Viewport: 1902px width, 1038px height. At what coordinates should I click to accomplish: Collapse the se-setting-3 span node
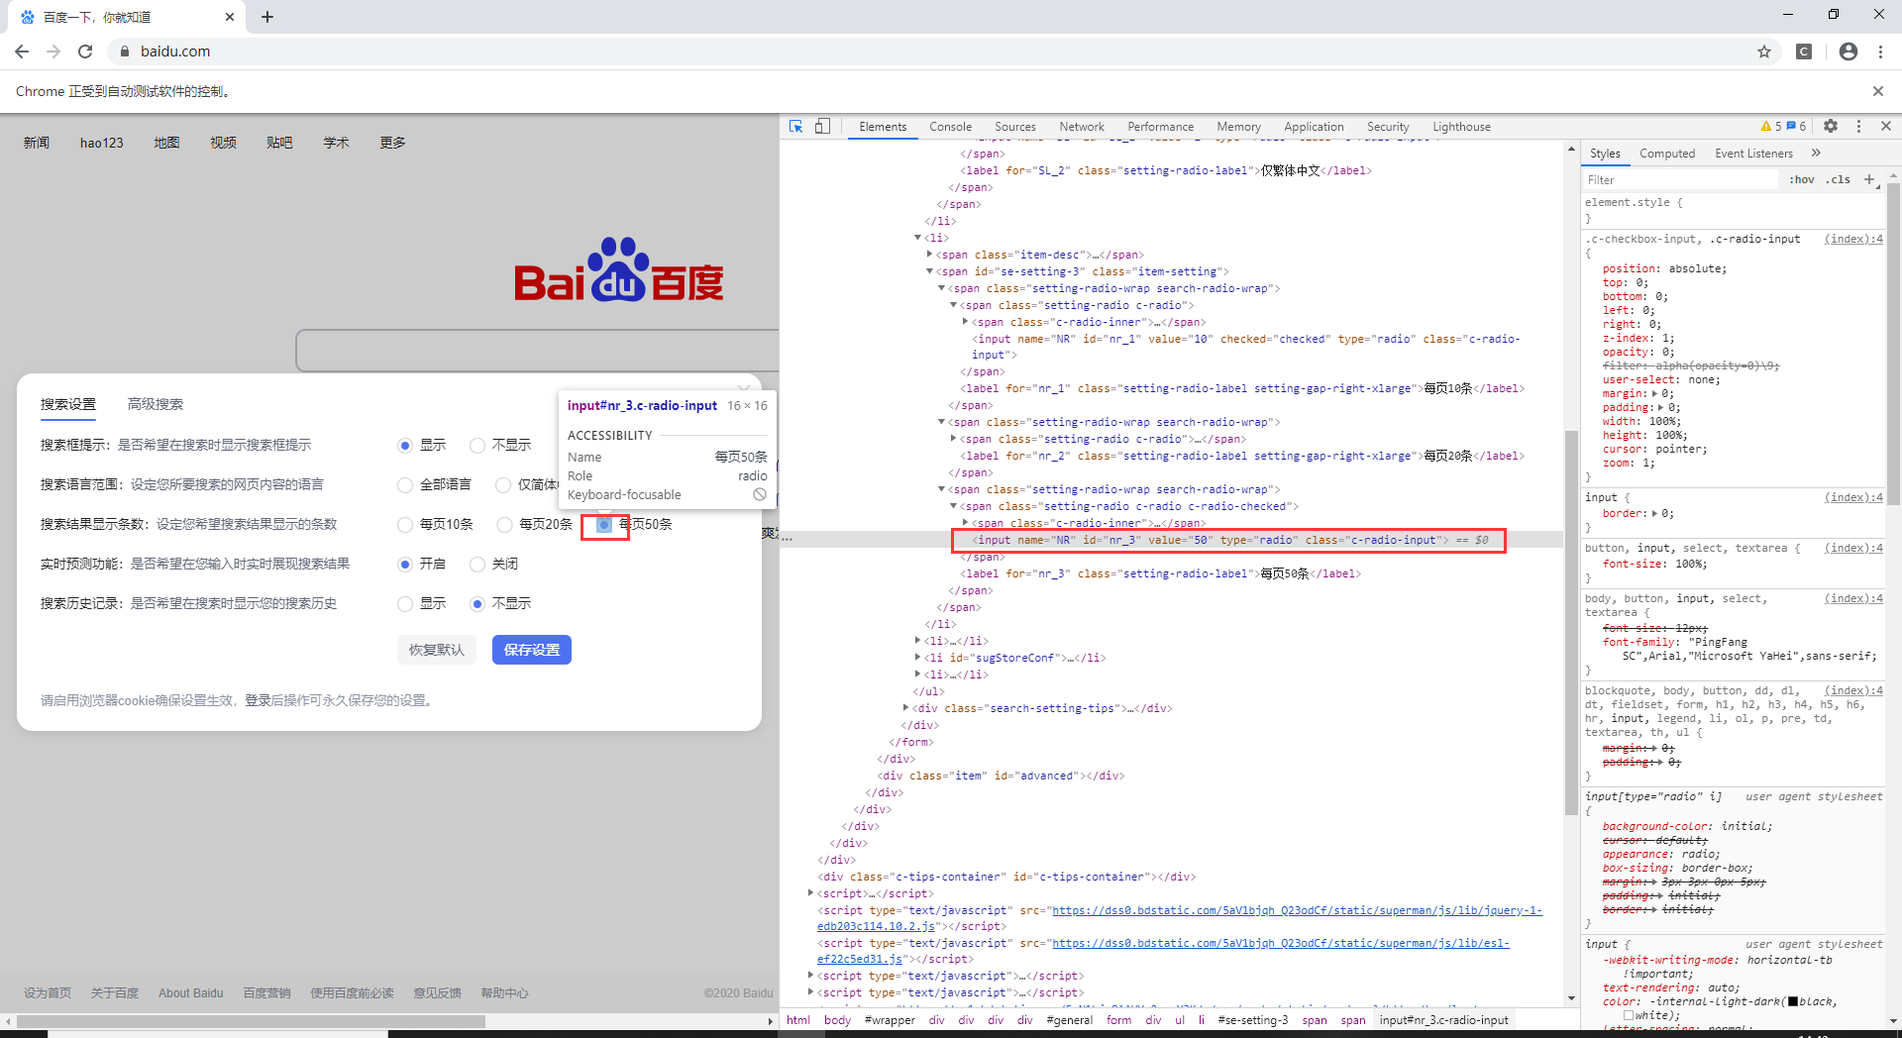(928, 271)
